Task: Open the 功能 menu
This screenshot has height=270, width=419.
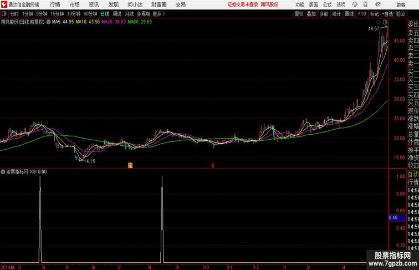Action: coord(299,4)
